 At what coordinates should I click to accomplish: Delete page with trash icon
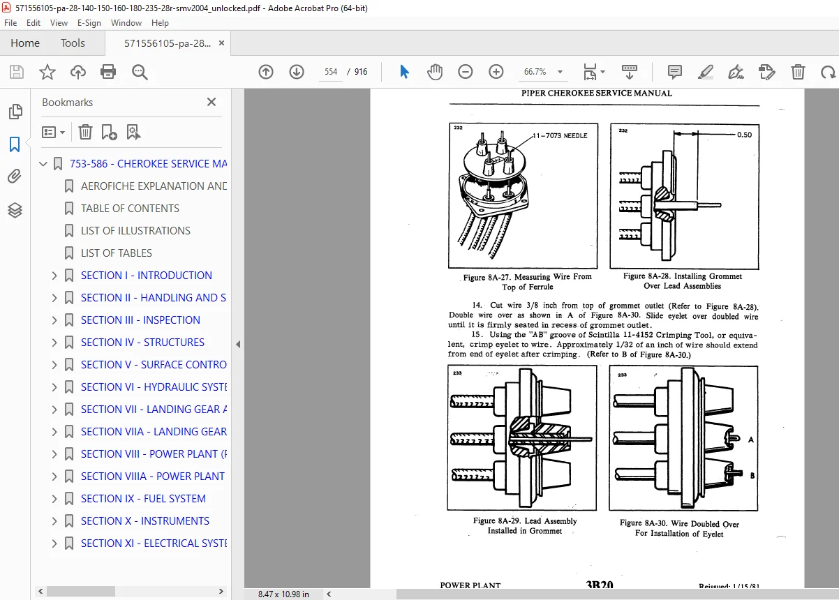click(798, 72)
